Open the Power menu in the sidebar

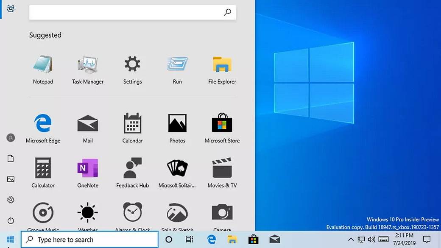[10, 220]
